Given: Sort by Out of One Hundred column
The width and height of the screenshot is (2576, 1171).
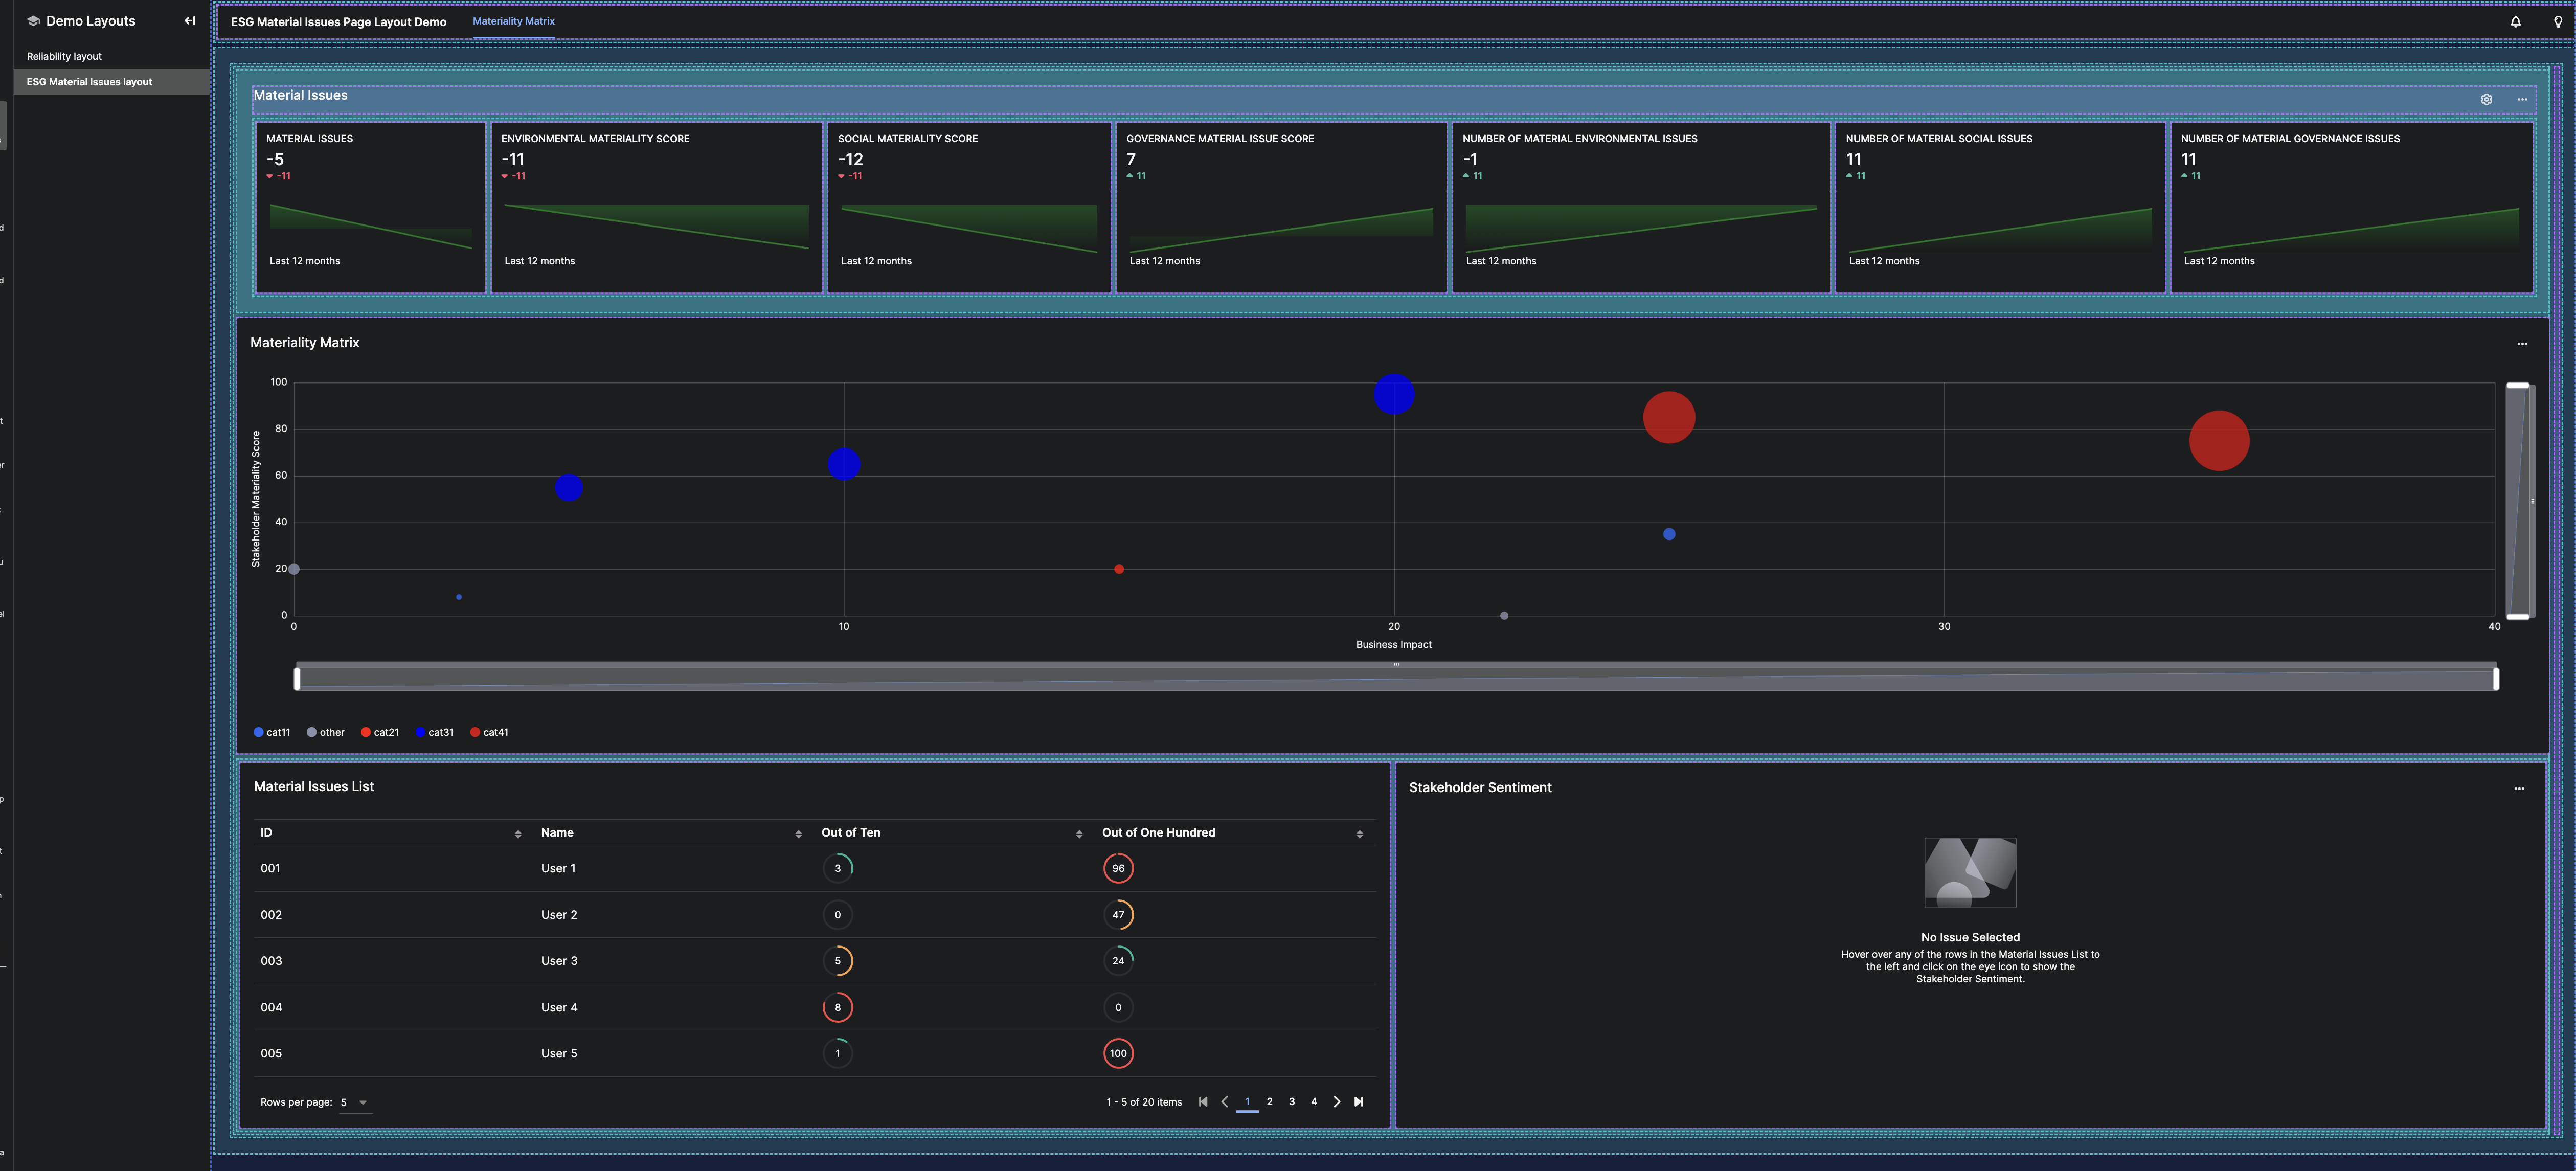Looking at the screenshot, I should 1359,834.
